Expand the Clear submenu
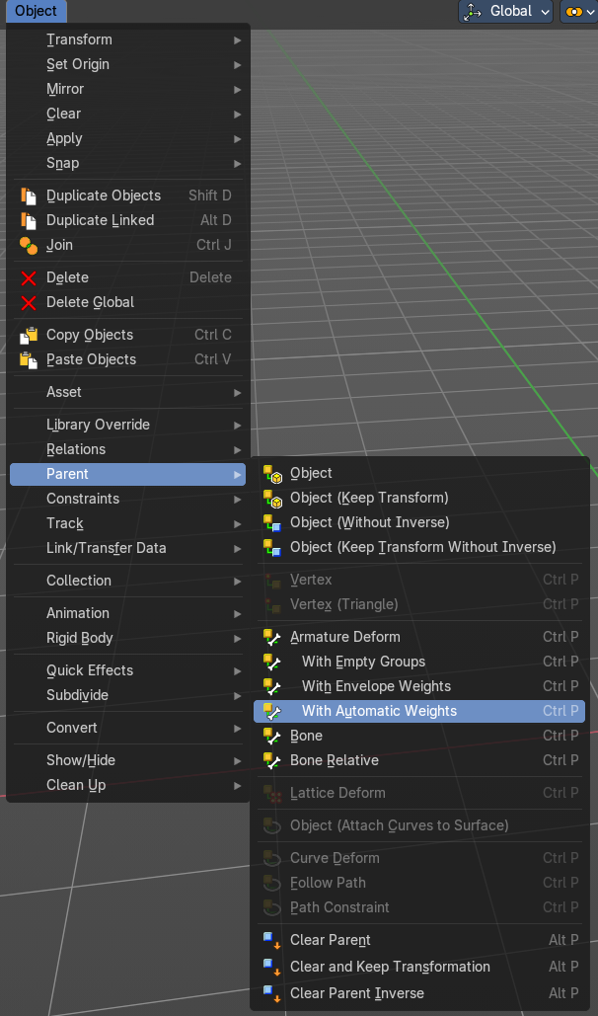Viewport: 598px width, 1016px height. pyautogui.click(x=127, y=114)
